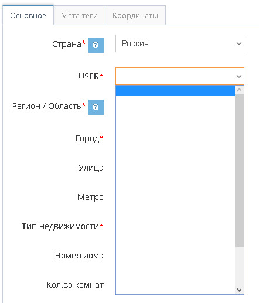
Task: Select the highlighted blank option in USER list
Action: pyautogui.click(x=175, y=91)
